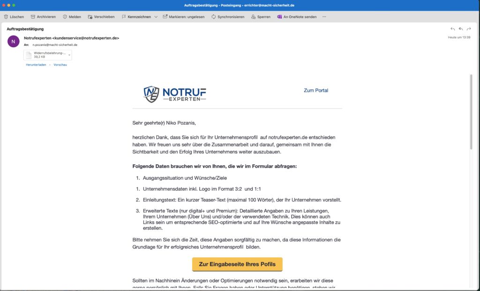Expand the dropdown arrow next to Kennzeichnen
480x291 pixels.
(x=156, y=17)
